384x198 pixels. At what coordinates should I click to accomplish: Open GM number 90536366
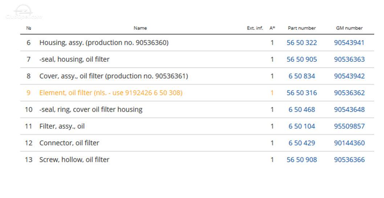click(349, 160)
